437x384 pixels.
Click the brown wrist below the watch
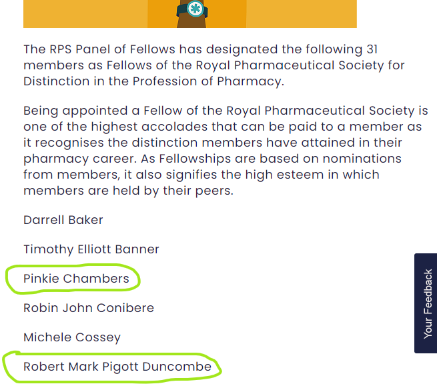[191, 23]
